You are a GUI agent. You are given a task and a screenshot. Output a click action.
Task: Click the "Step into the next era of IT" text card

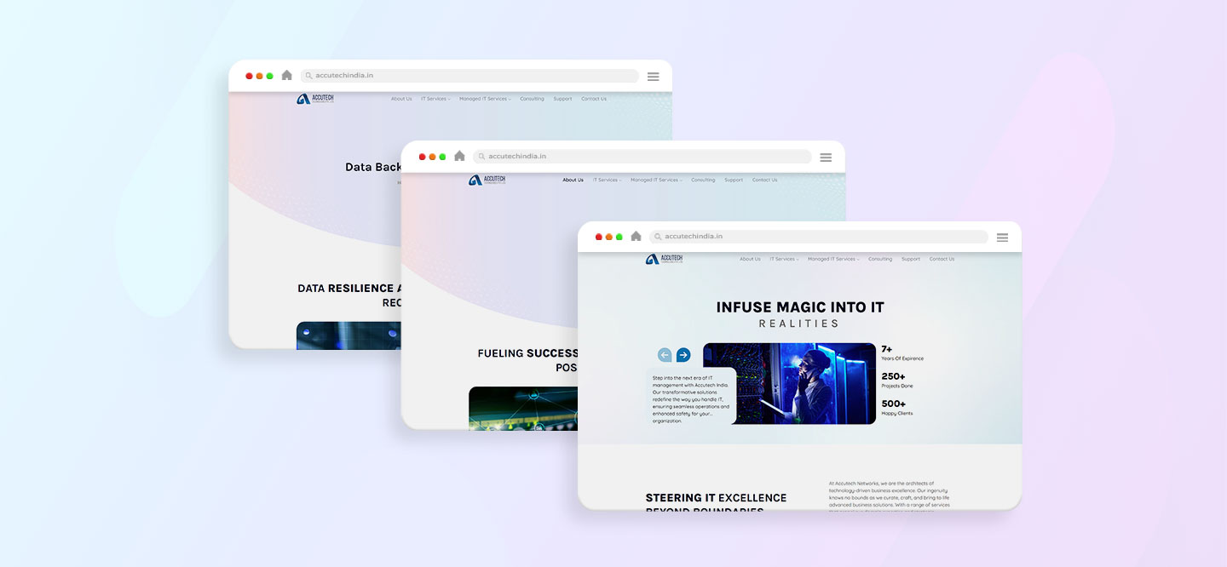coord(691,398)
